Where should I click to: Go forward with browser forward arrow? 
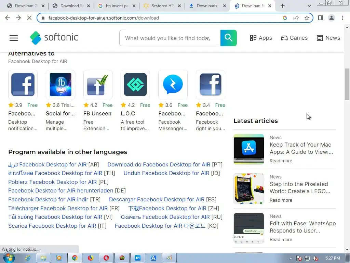(x=18, y=18)
